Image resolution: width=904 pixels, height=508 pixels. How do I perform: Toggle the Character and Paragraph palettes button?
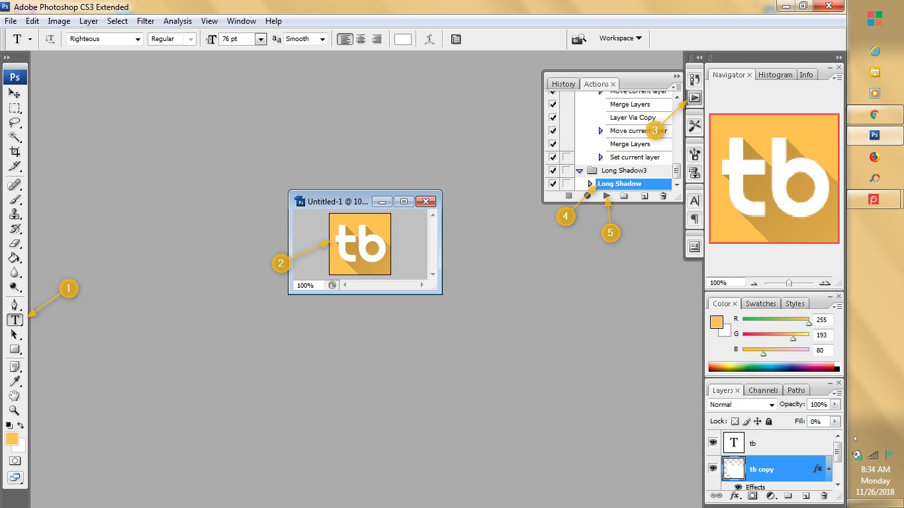point(456,39)
